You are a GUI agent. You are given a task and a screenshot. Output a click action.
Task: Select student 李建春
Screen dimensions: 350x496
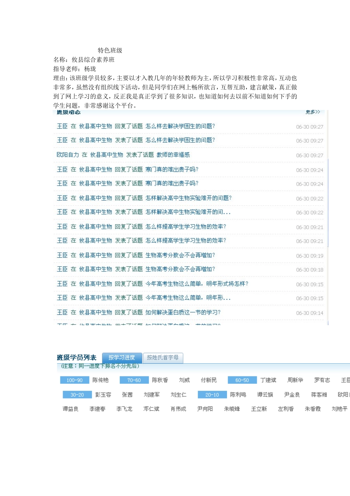point(98,409)
